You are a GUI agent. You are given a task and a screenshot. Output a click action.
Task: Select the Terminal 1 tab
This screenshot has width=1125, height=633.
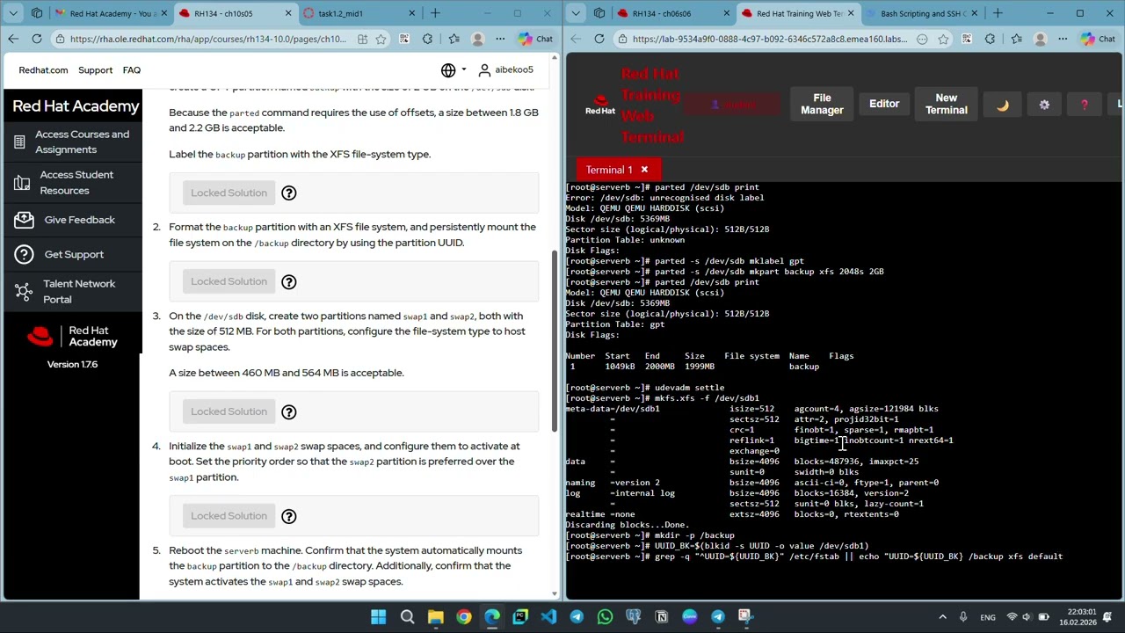pos(609,170)
